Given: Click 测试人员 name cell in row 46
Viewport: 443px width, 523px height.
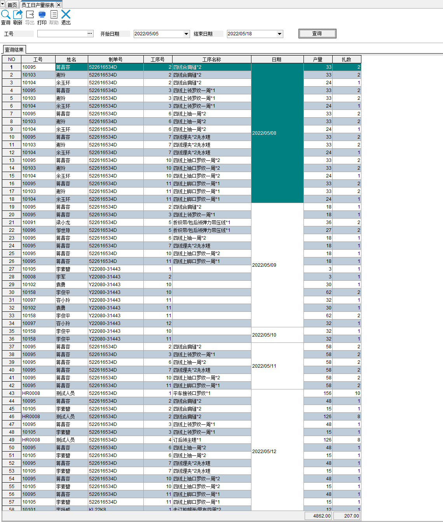Looking at the screenshot, I should 72,417.
